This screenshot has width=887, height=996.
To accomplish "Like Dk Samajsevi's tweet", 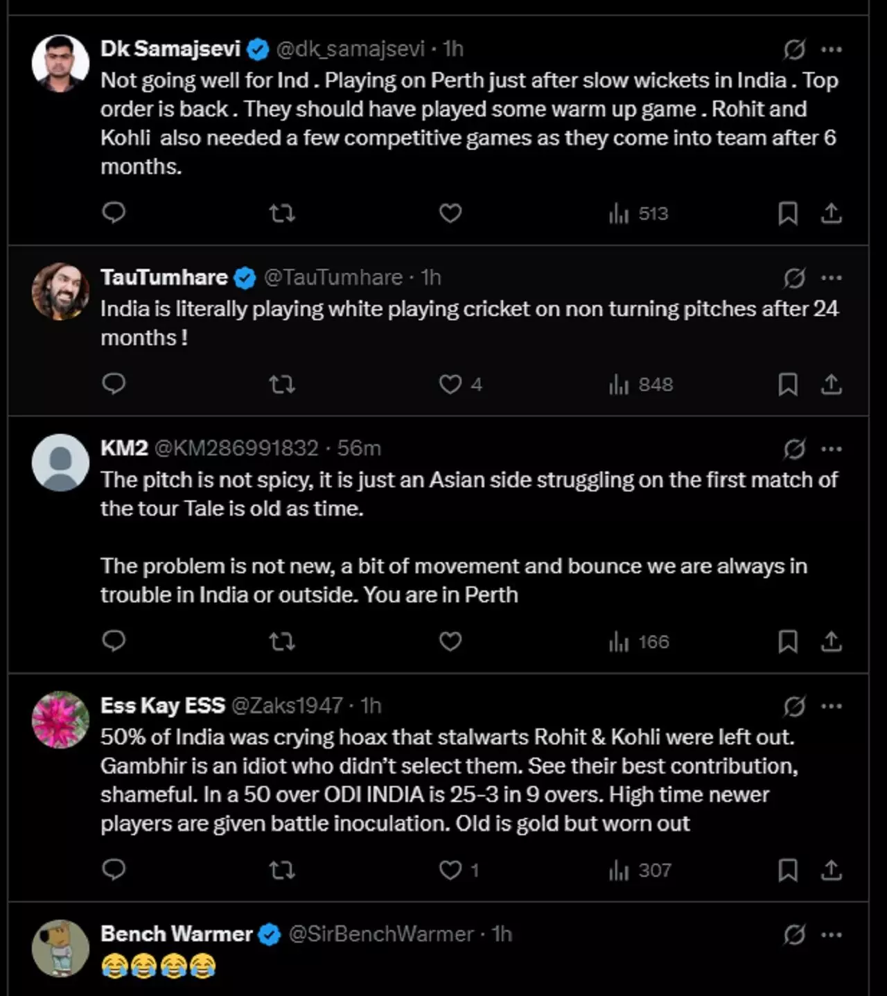I will 450,213.
